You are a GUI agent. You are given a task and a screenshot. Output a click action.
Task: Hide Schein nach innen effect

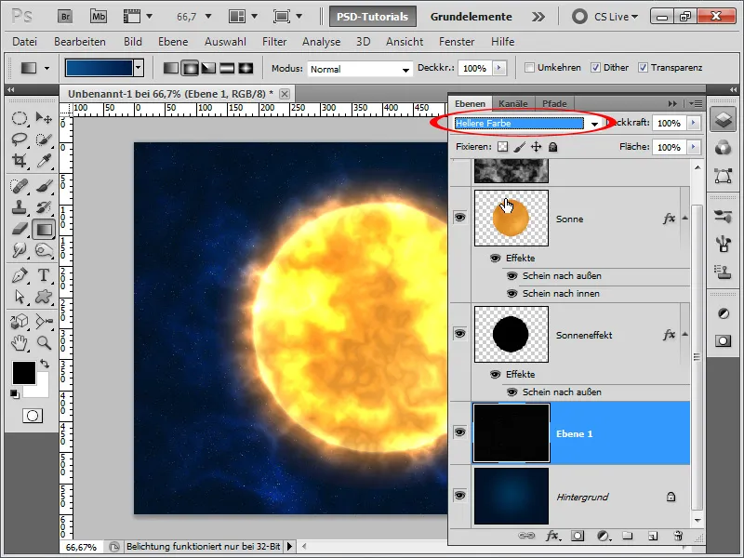pos(512,293)
